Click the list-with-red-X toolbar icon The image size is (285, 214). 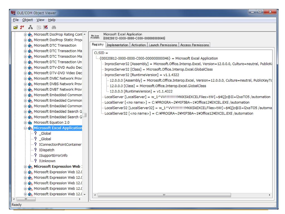(x=45, y=27)
